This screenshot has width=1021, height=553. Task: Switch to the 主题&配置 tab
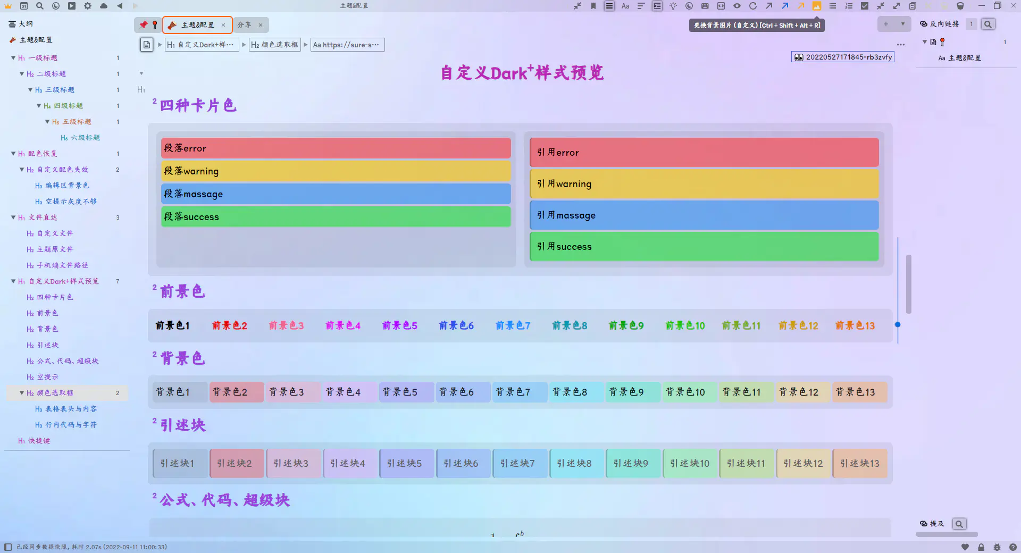point(197,25)
